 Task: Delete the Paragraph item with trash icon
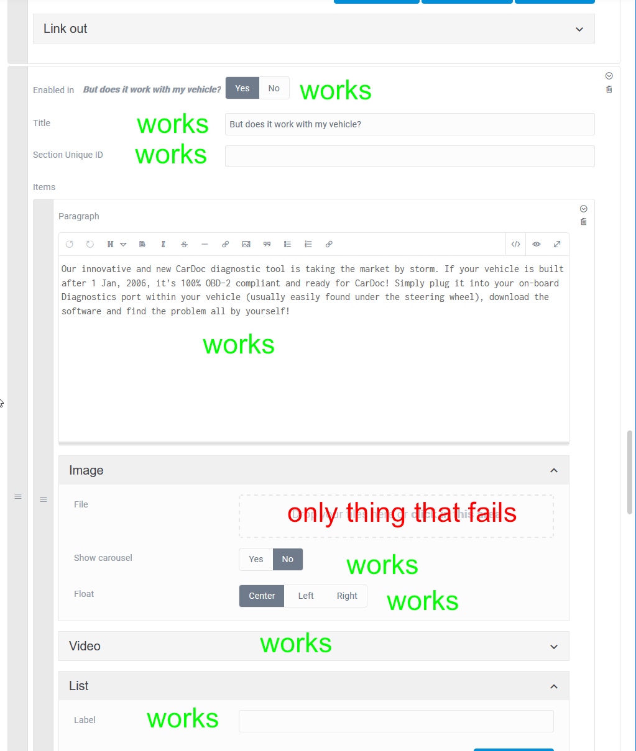pos(584,222)
